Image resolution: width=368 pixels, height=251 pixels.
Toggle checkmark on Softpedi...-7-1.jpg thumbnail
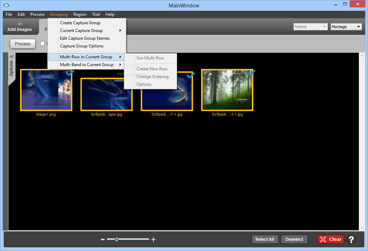190,75
